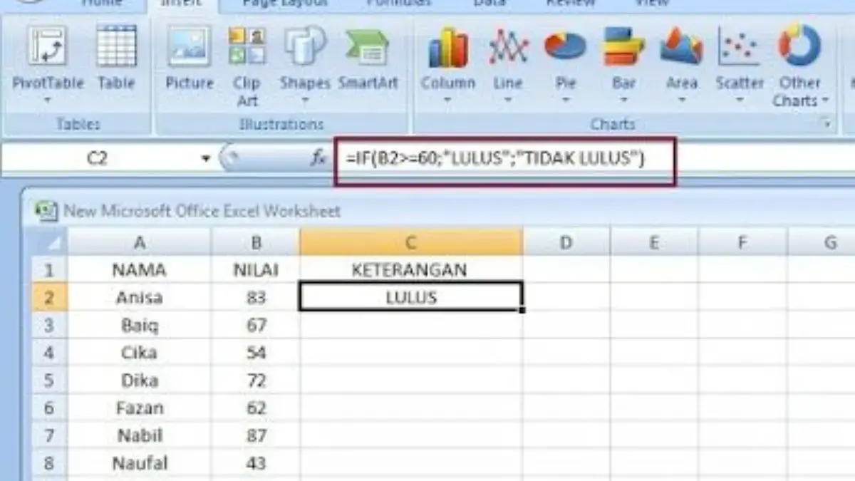Click inside the formula bar IF formula
The image size is (855, 481).
(x=495, y=159)
